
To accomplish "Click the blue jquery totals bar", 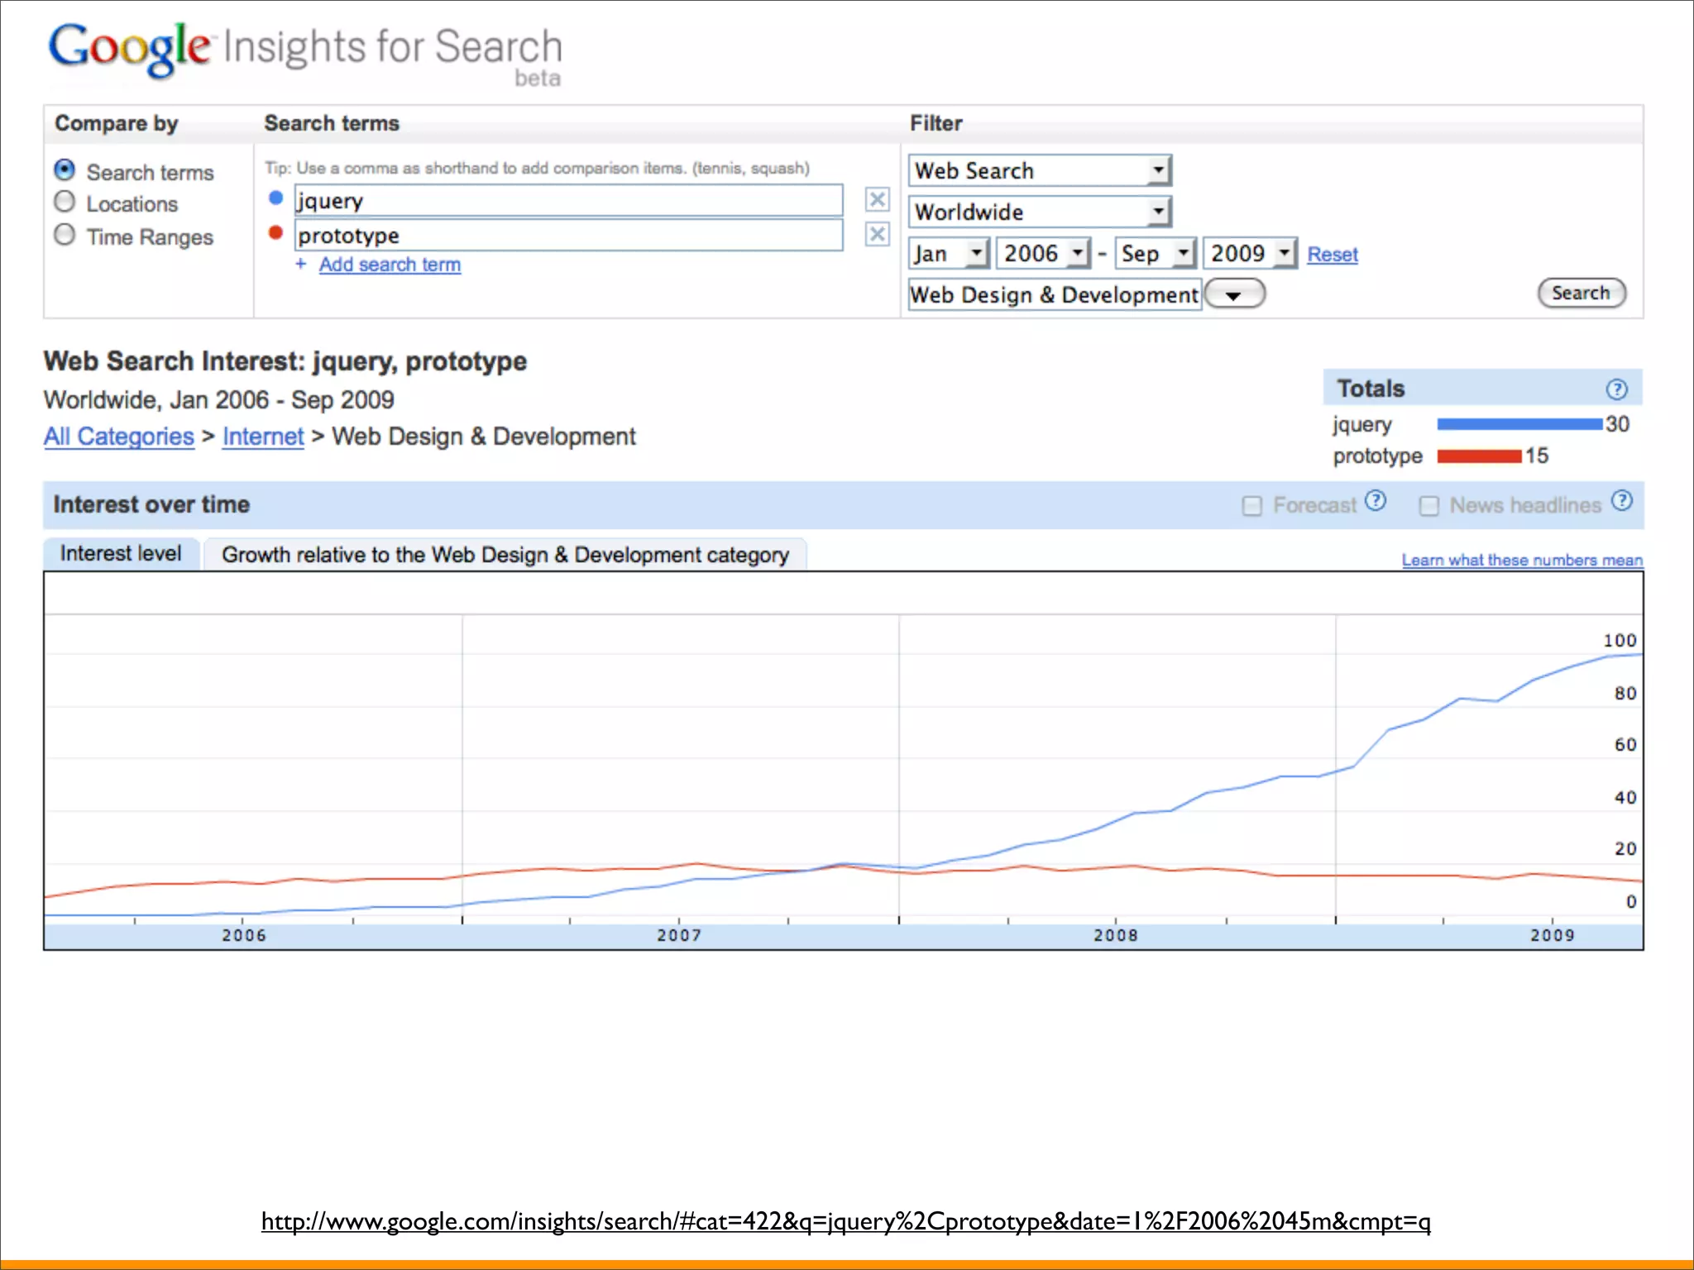I will click(1519, 424).
